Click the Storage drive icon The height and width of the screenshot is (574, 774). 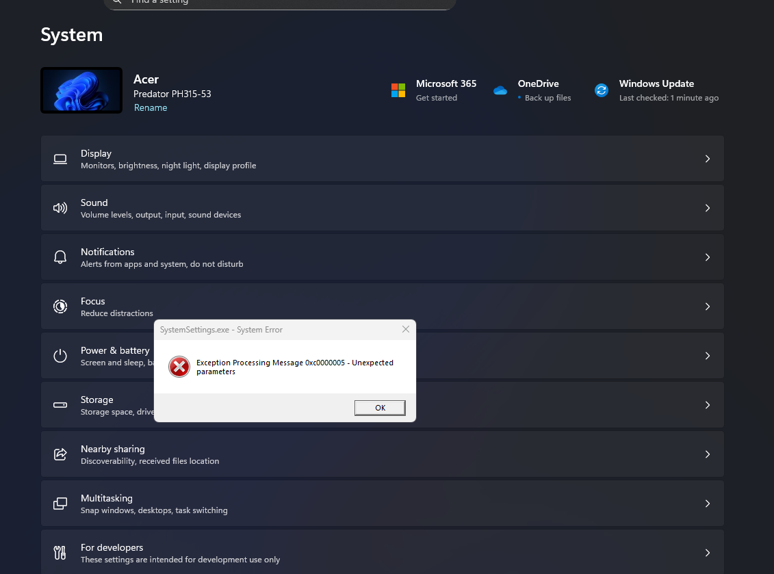pos(60,405)
